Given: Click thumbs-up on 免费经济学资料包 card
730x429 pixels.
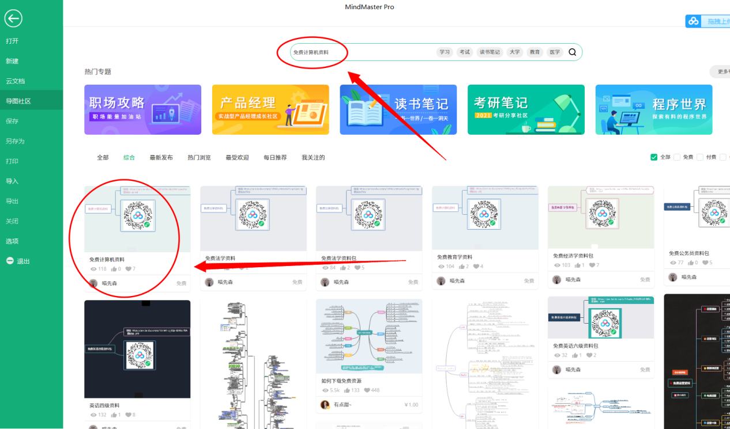Looking at the screenshot, I should (578, 265).
